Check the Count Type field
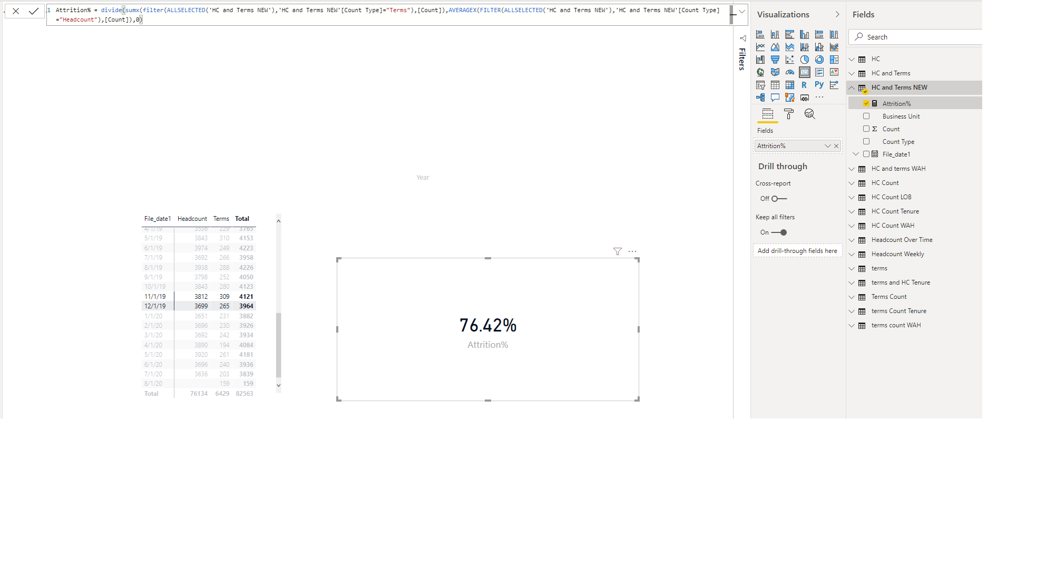Viewport: 1046px width, 565px height. click(x=866, y=141)
